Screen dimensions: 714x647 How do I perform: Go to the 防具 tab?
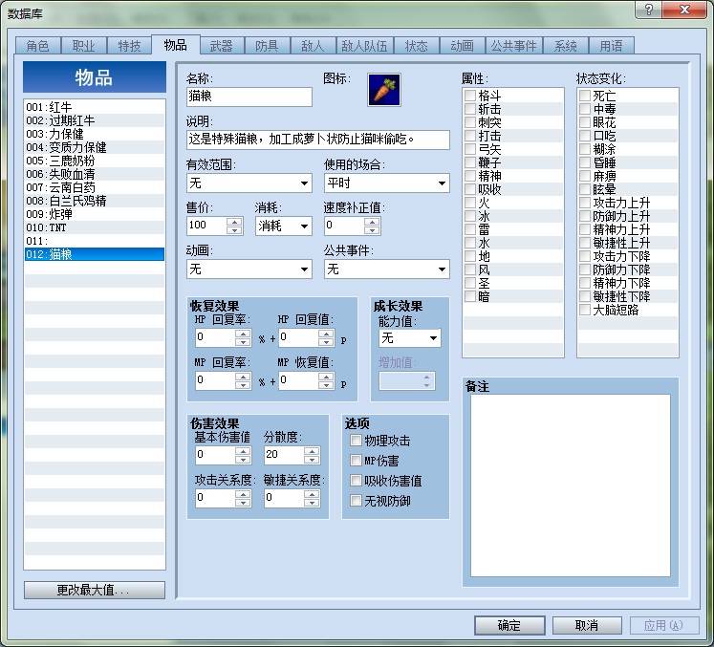point(267,46)
